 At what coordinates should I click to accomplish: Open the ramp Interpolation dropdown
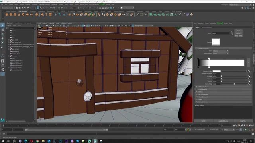pos(220,53)
